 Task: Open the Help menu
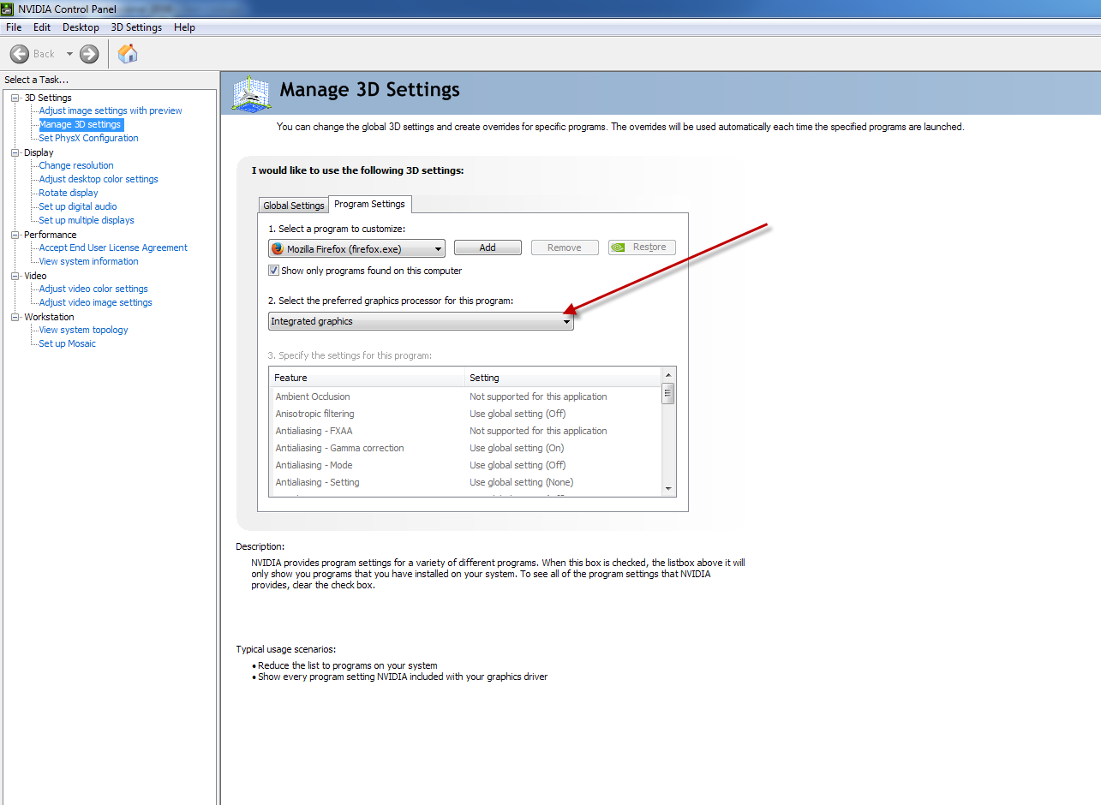pos(184,27)
